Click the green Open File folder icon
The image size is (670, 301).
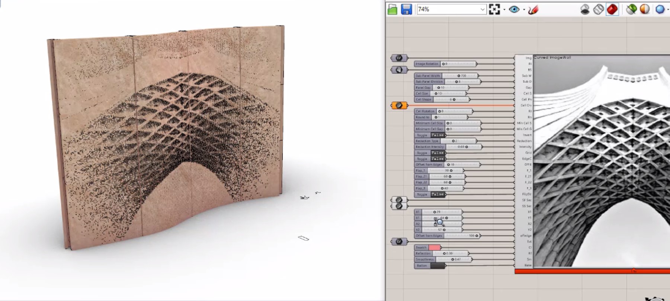[x=392, y=9]
